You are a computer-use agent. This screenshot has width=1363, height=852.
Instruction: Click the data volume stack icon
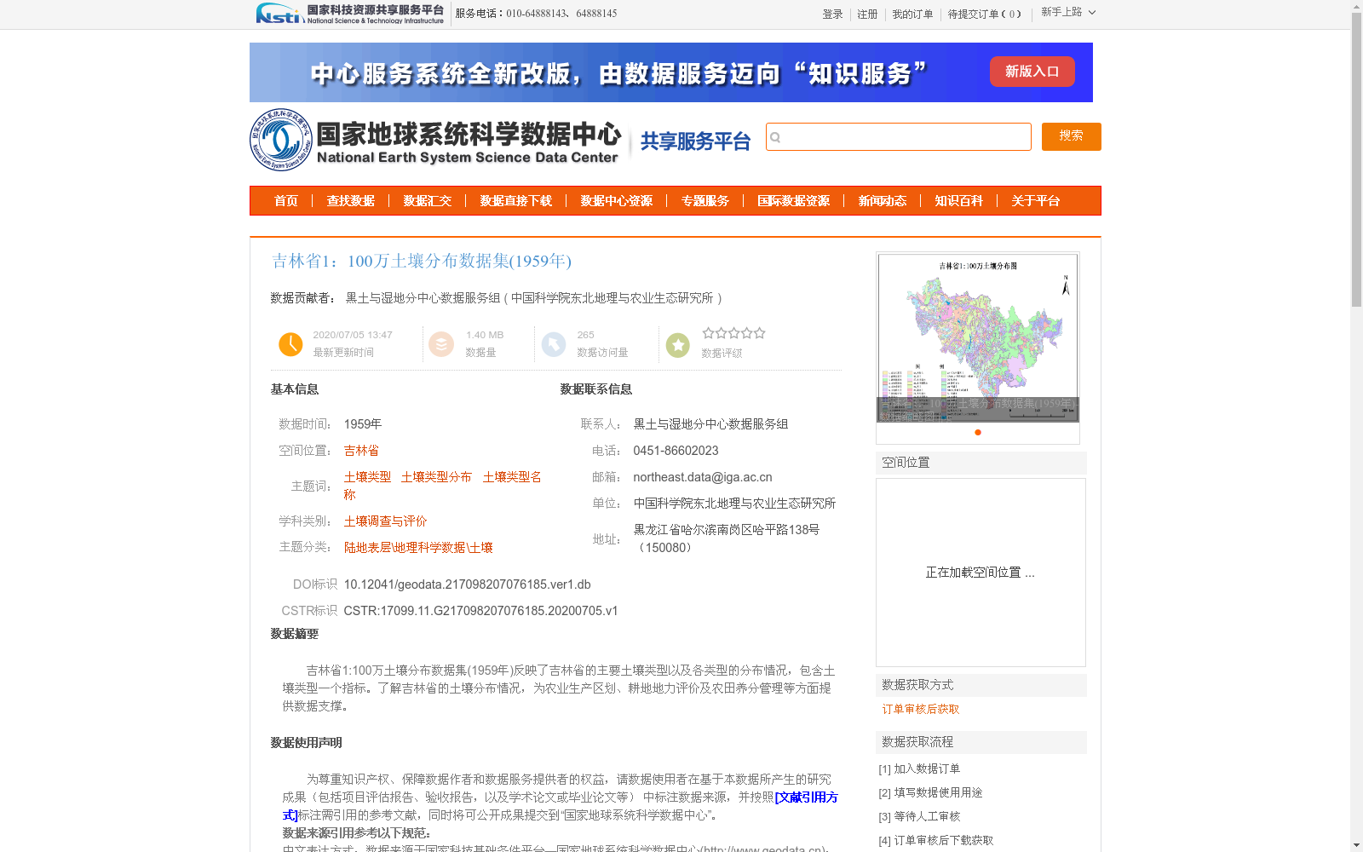click(x=441, y=344)
